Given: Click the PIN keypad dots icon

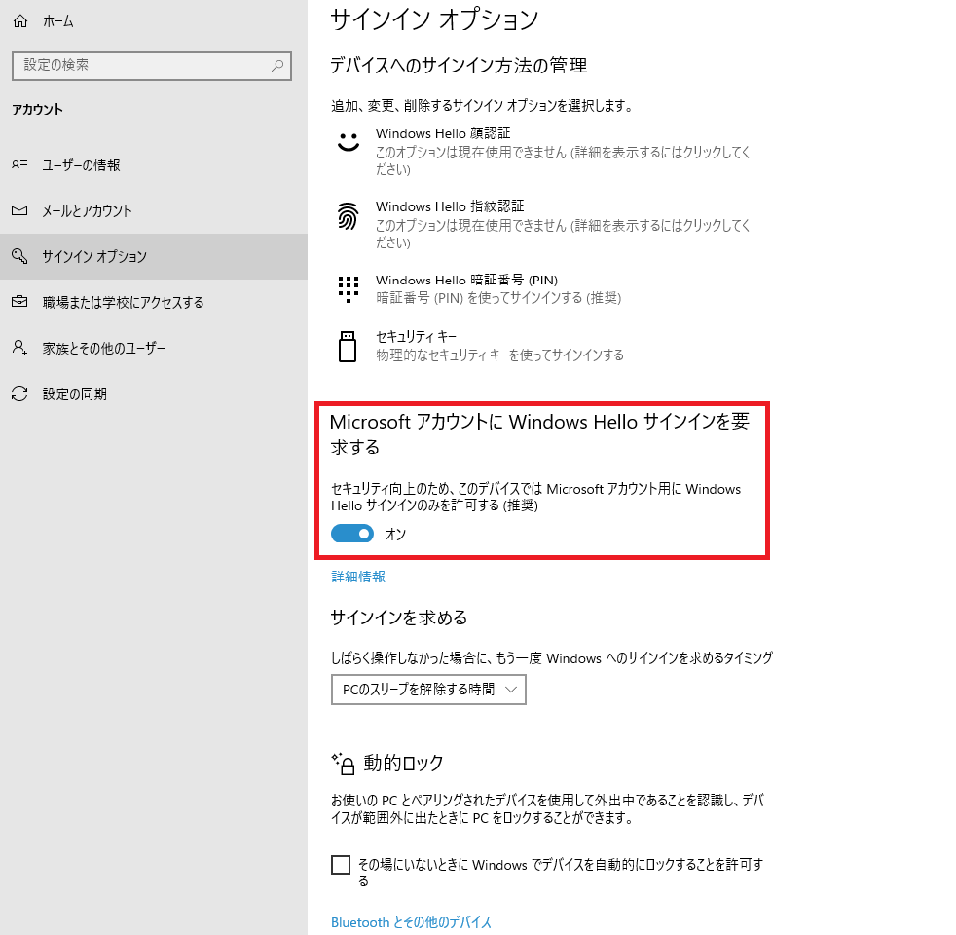Looking at the screenshot, I should coord(349,289).
